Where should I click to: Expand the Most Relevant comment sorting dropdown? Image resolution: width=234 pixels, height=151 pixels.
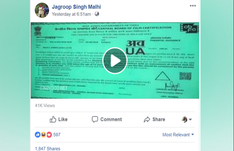[178, 135]
